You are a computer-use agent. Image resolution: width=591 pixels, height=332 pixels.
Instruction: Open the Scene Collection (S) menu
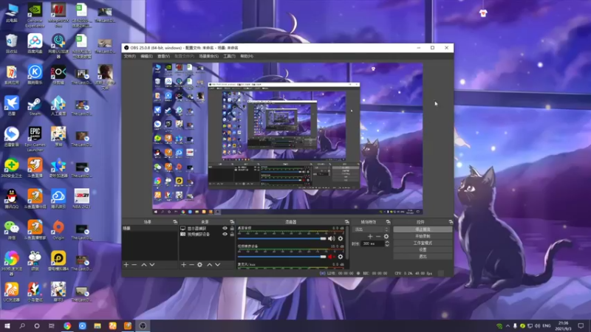(x=208, y=56)
